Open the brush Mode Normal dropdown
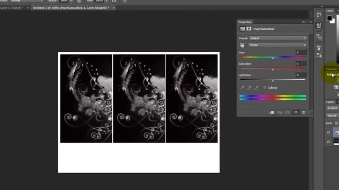The height and width of the screenshot is (190, 339). 26,1
